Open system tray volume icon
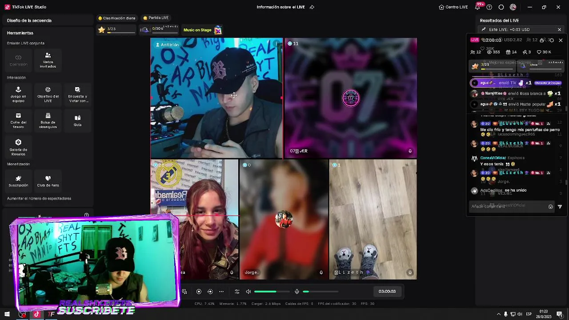Image resolution: width=569 pixels, height=320 pixels. tap(520, 314)
